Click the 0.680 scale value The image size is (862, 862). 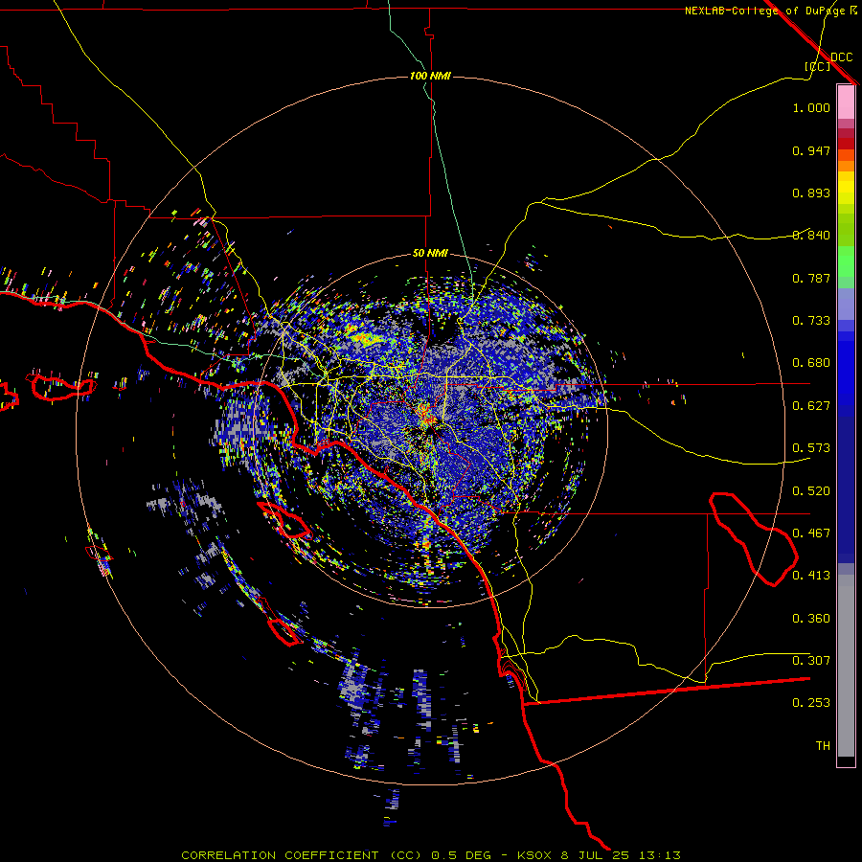[x=811, y=363]
